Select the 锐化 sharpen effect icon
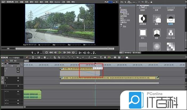The height and width of the screenshot is (110, 187). click(x=143, y=33)
